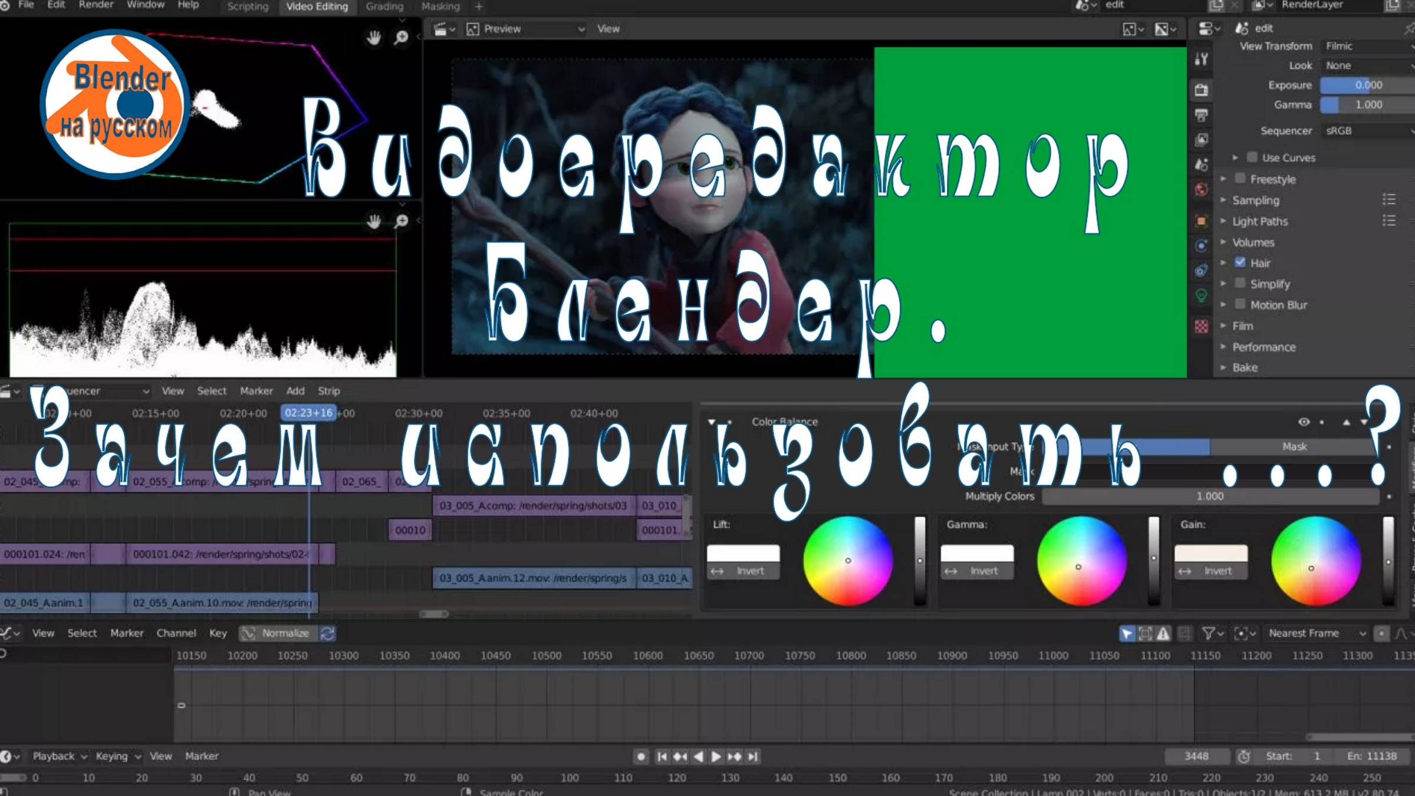Screen dimensions: 1415x796
Task: Select the Render properties icon
Action: pos(1201,90)
